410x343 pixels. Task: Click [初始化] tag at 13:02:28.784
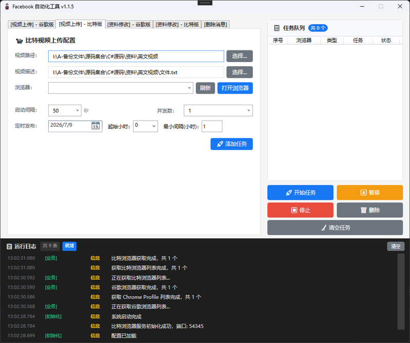[x=53, y=316]
